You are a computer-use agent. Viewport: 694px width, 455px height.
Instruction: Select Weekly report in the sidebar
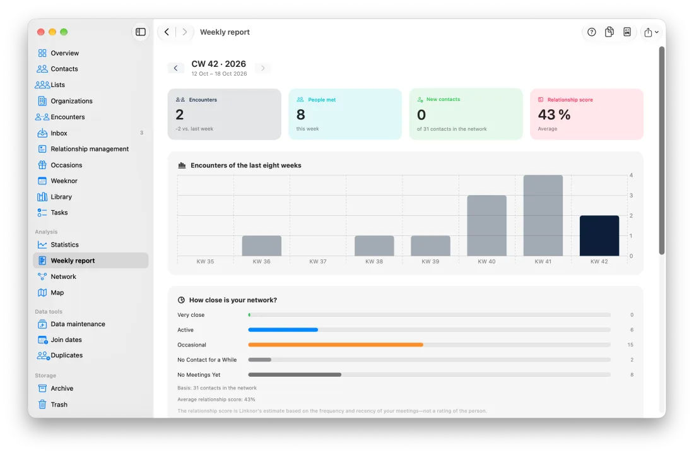point(91,261)
